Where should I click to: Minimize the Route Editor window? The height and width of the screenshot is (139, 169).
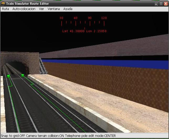click(156, 3)
